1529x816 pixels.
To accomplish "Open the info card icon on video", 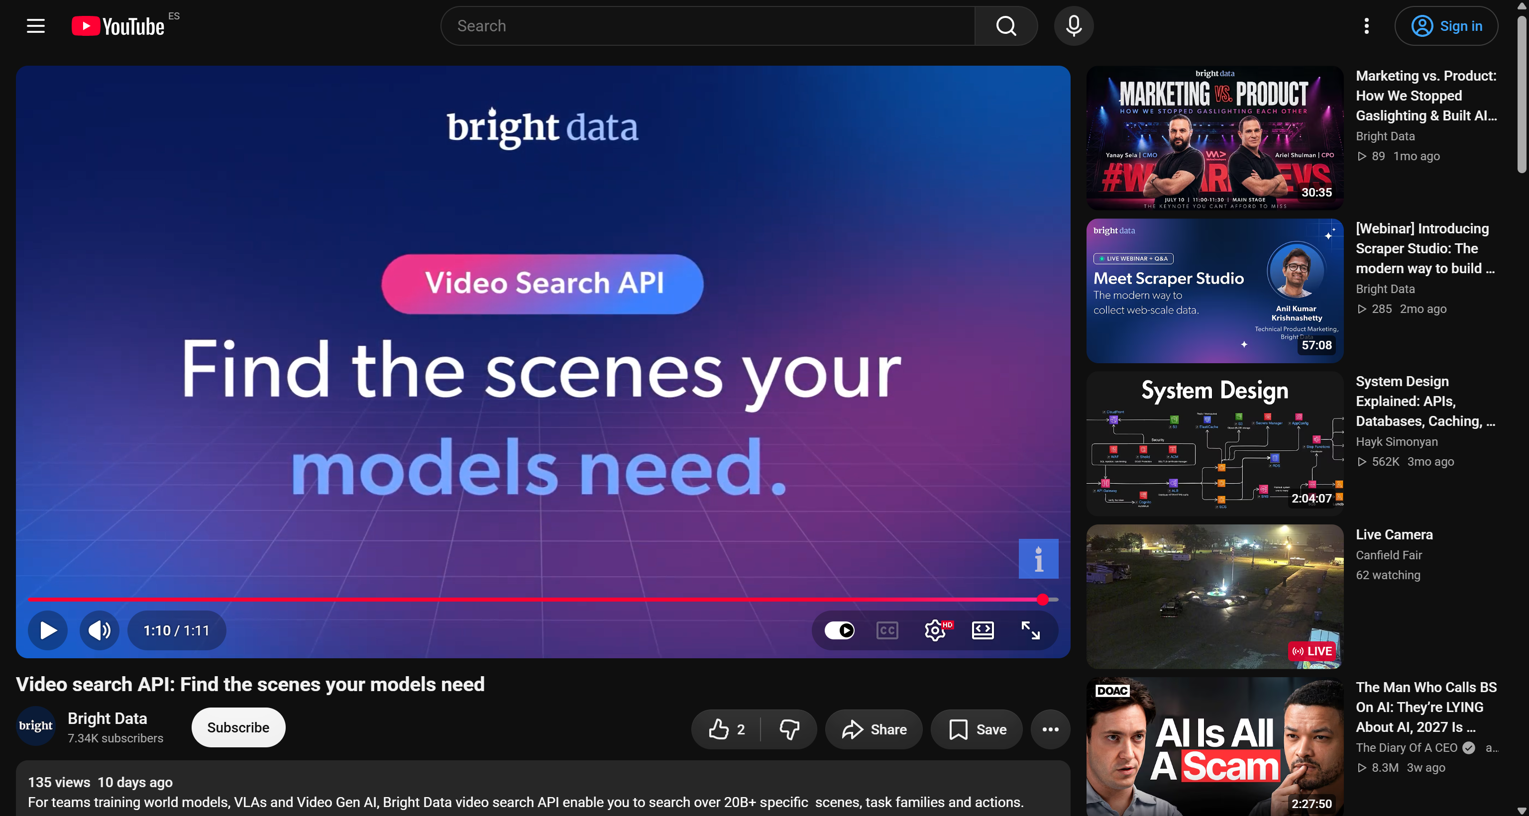I will (1038, 558).
